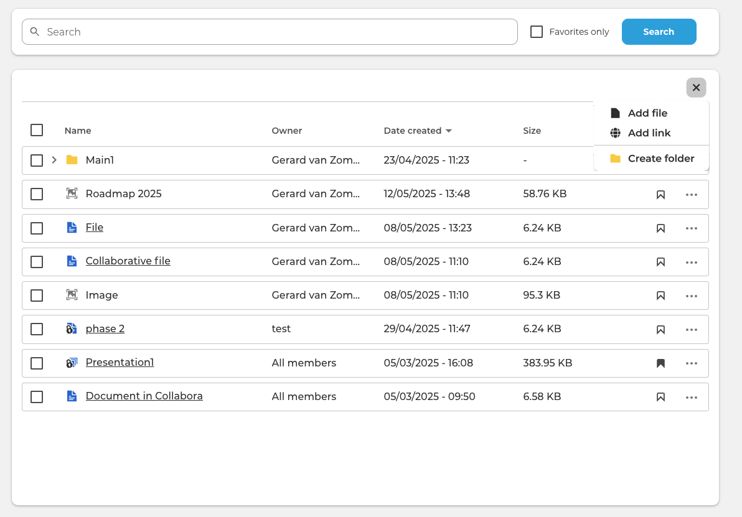This screenshot has width=742, height=517.
Task: Open the Collaborative file link
Action: pos(128,261)
